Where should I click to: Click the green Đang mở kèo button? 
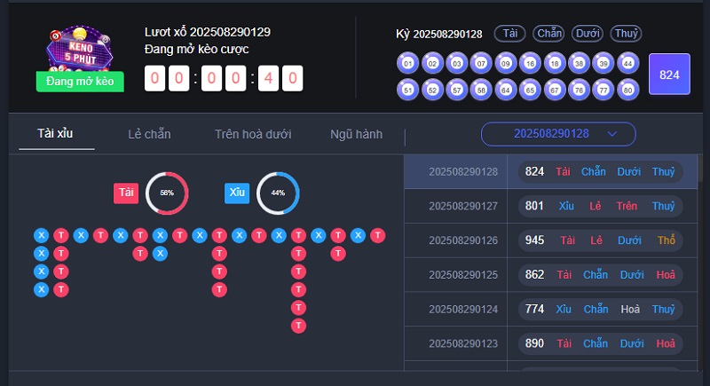click(x=80, y=82)
